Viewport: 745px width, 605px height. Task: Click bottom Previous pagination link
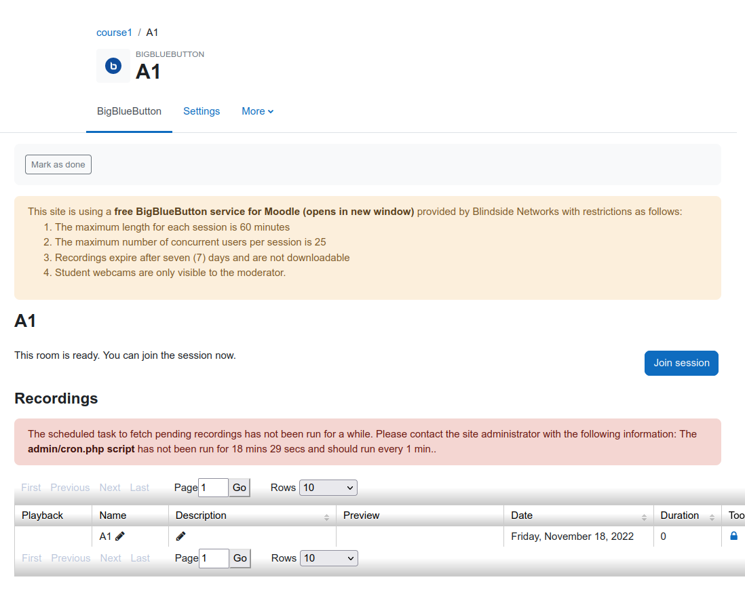(71, 558)
